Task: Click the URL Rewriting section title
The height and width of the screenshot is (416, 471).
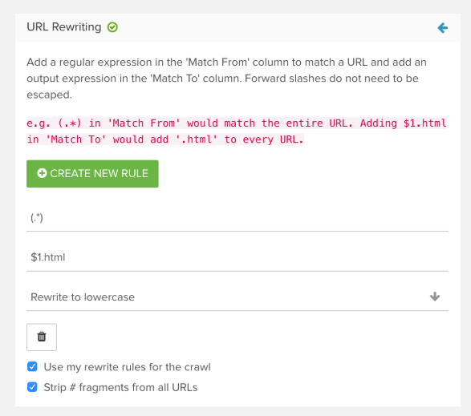Action: pos(64,27)
